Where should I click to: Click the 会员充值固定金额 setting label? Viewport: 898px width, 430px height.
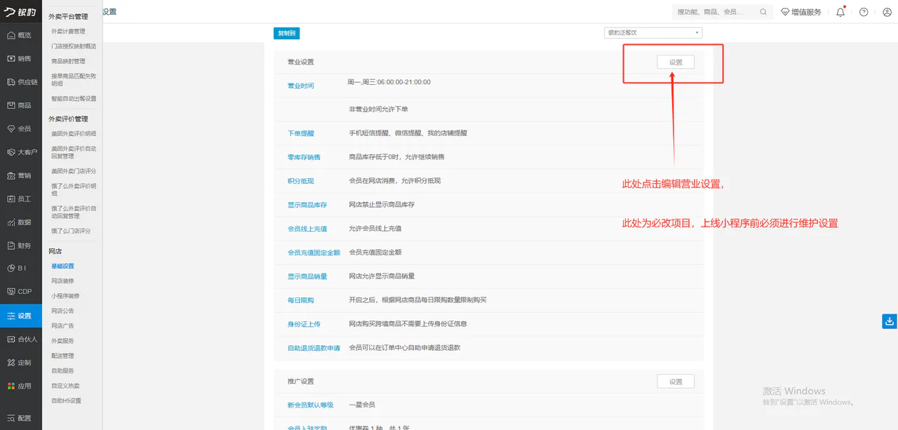click(314, 253)
